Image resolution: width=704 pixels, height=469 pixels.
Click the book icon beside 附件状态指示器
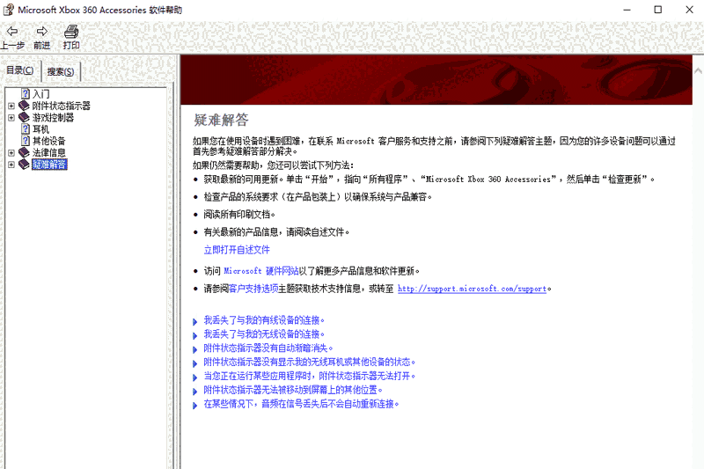pyautogui.click(x=24, y=106)
